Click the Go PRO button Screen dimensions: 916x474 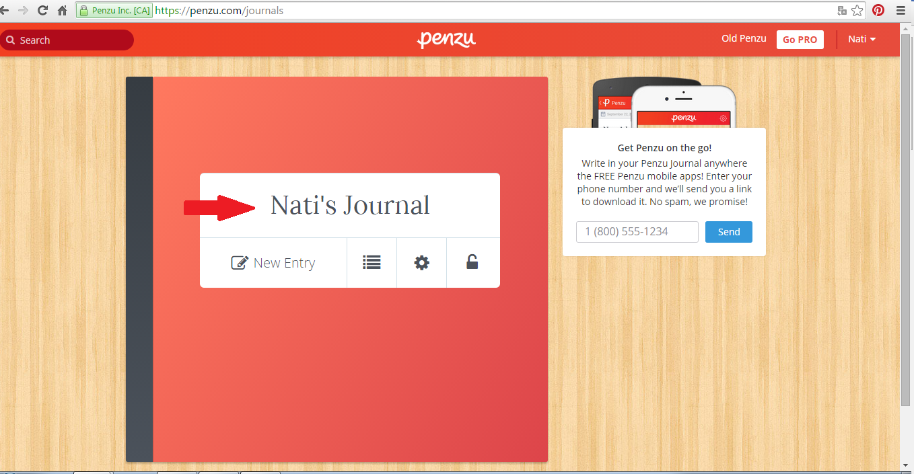pyautogui.click(x=800, y=40)
